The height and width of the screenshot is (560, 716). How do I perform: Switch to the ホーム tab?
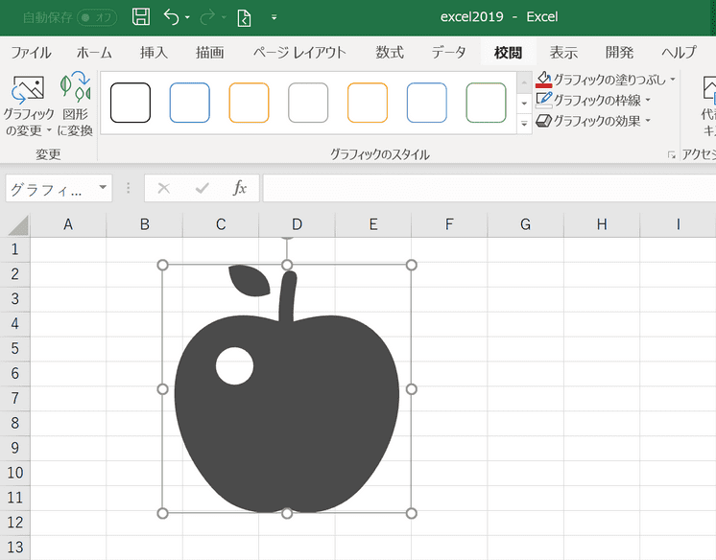coord(94,53)
